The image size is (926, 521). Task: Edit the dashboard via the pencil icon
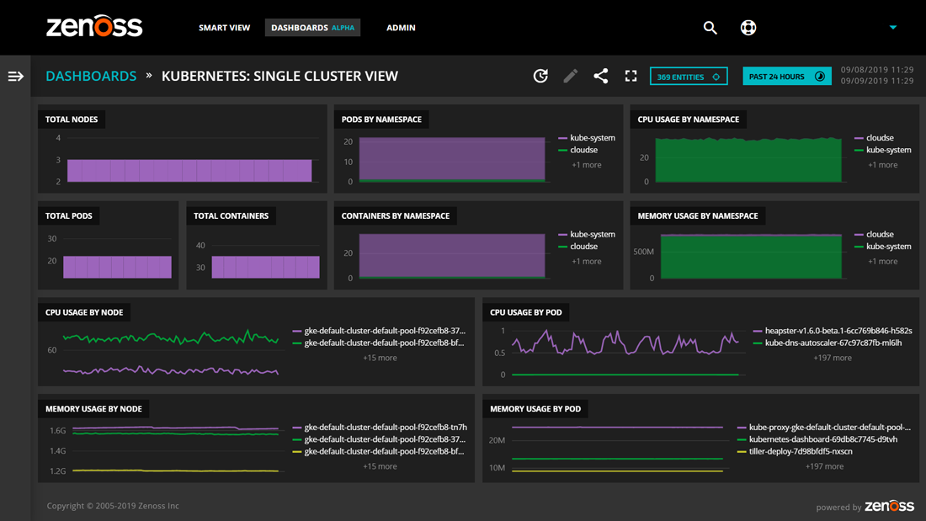coord(571,76)
